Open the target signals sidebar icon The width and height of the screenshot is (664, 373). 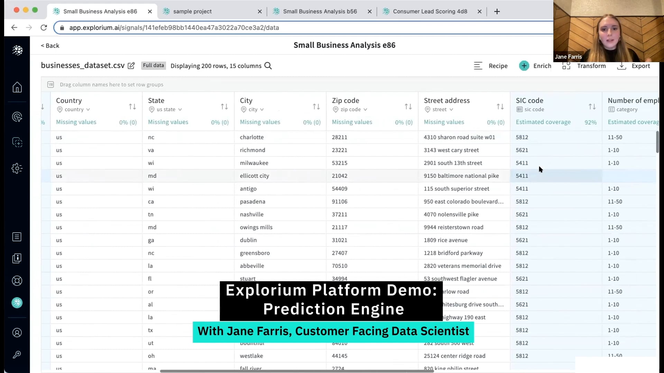click(17, 117)
